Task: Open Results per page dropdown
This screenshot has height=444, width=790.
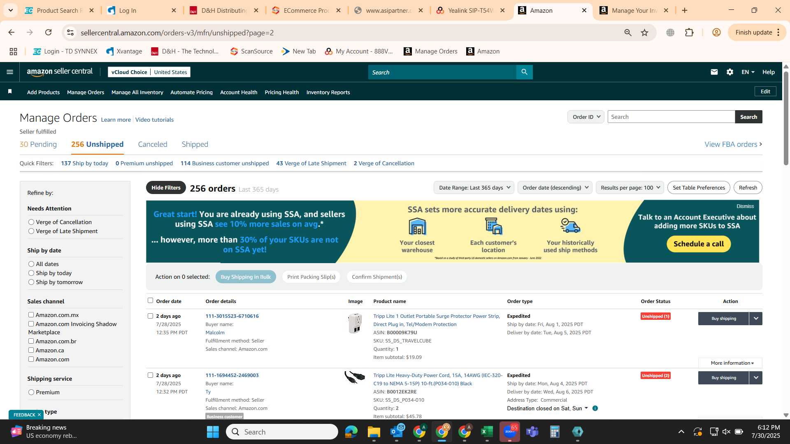Action: 630,187
